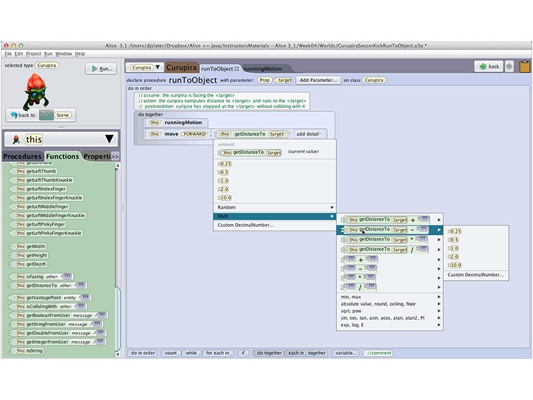Open the Window menu

63,54
